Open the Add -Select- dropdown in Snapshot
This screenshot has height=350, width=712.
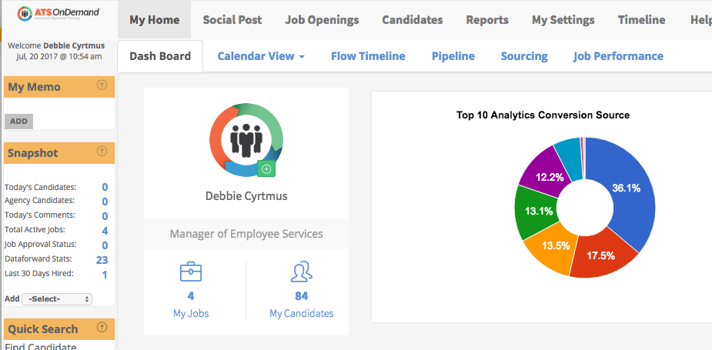coord(57,298)
